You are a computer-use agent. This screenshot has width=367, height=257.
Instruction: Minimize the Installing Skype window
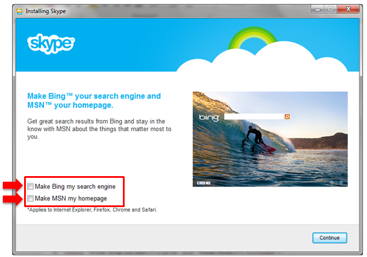(x=318, y=9)
